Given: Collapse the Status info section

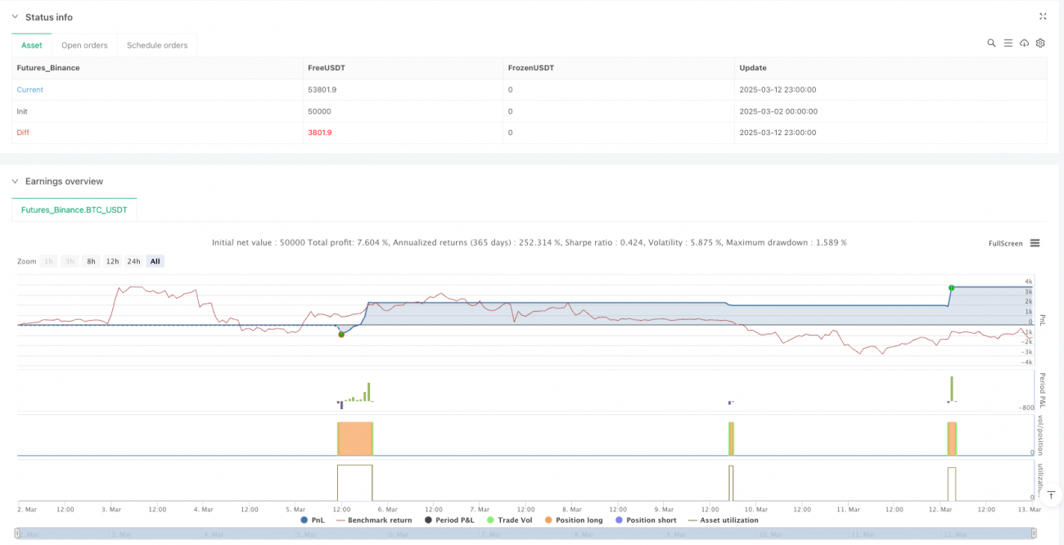Looking at the screenshot, I should (x=15, y=17).
